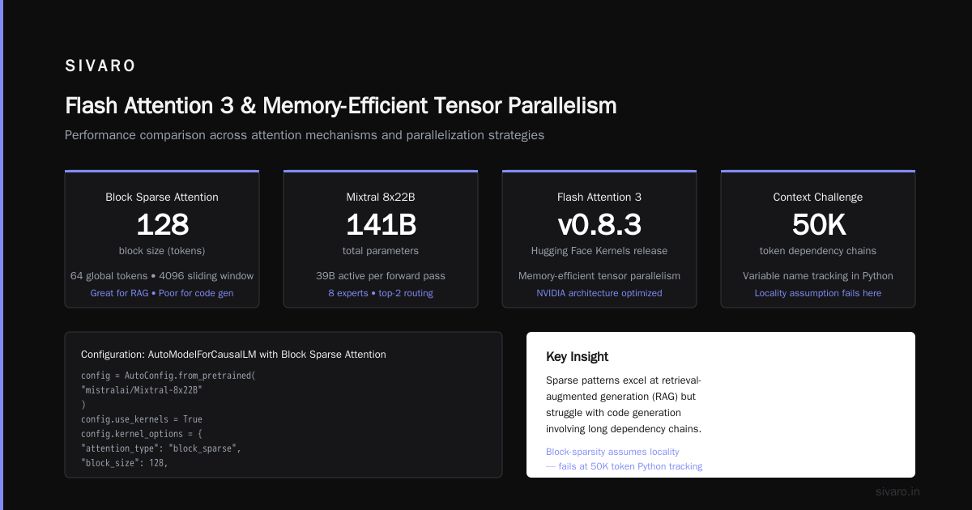Click '39B active per forward pass'
The width and height of the screenshot is (972, 510).
point(381,276)
